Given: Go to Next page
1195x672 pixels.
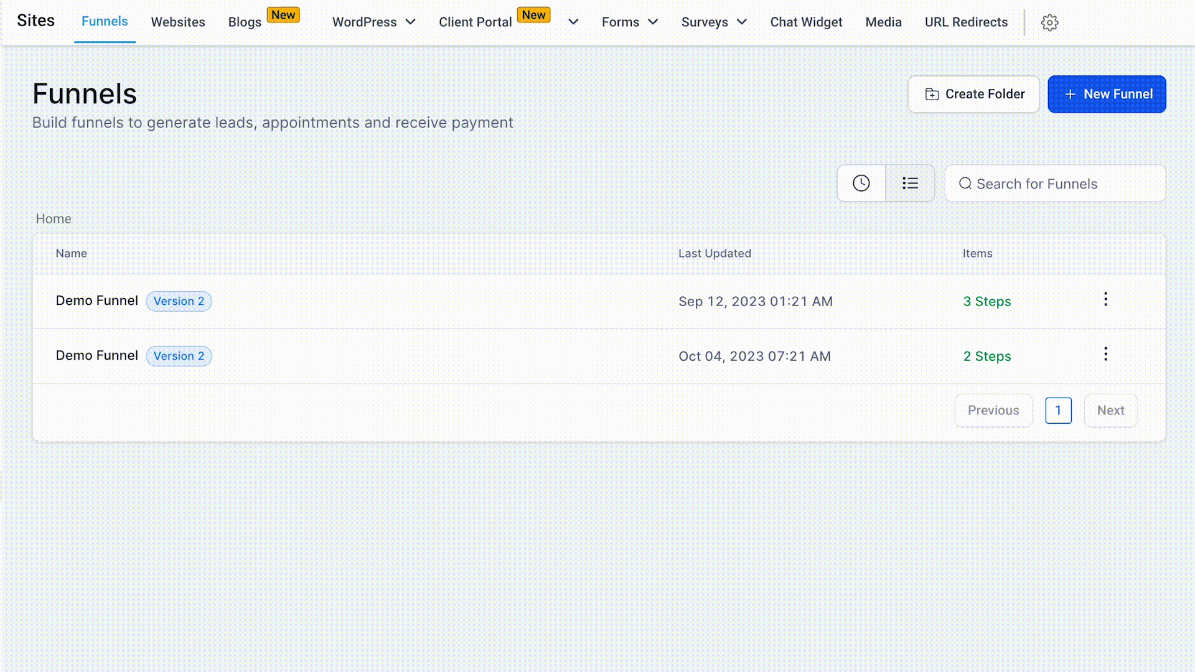Looking at the screenshot, I should pos(1110,411).
